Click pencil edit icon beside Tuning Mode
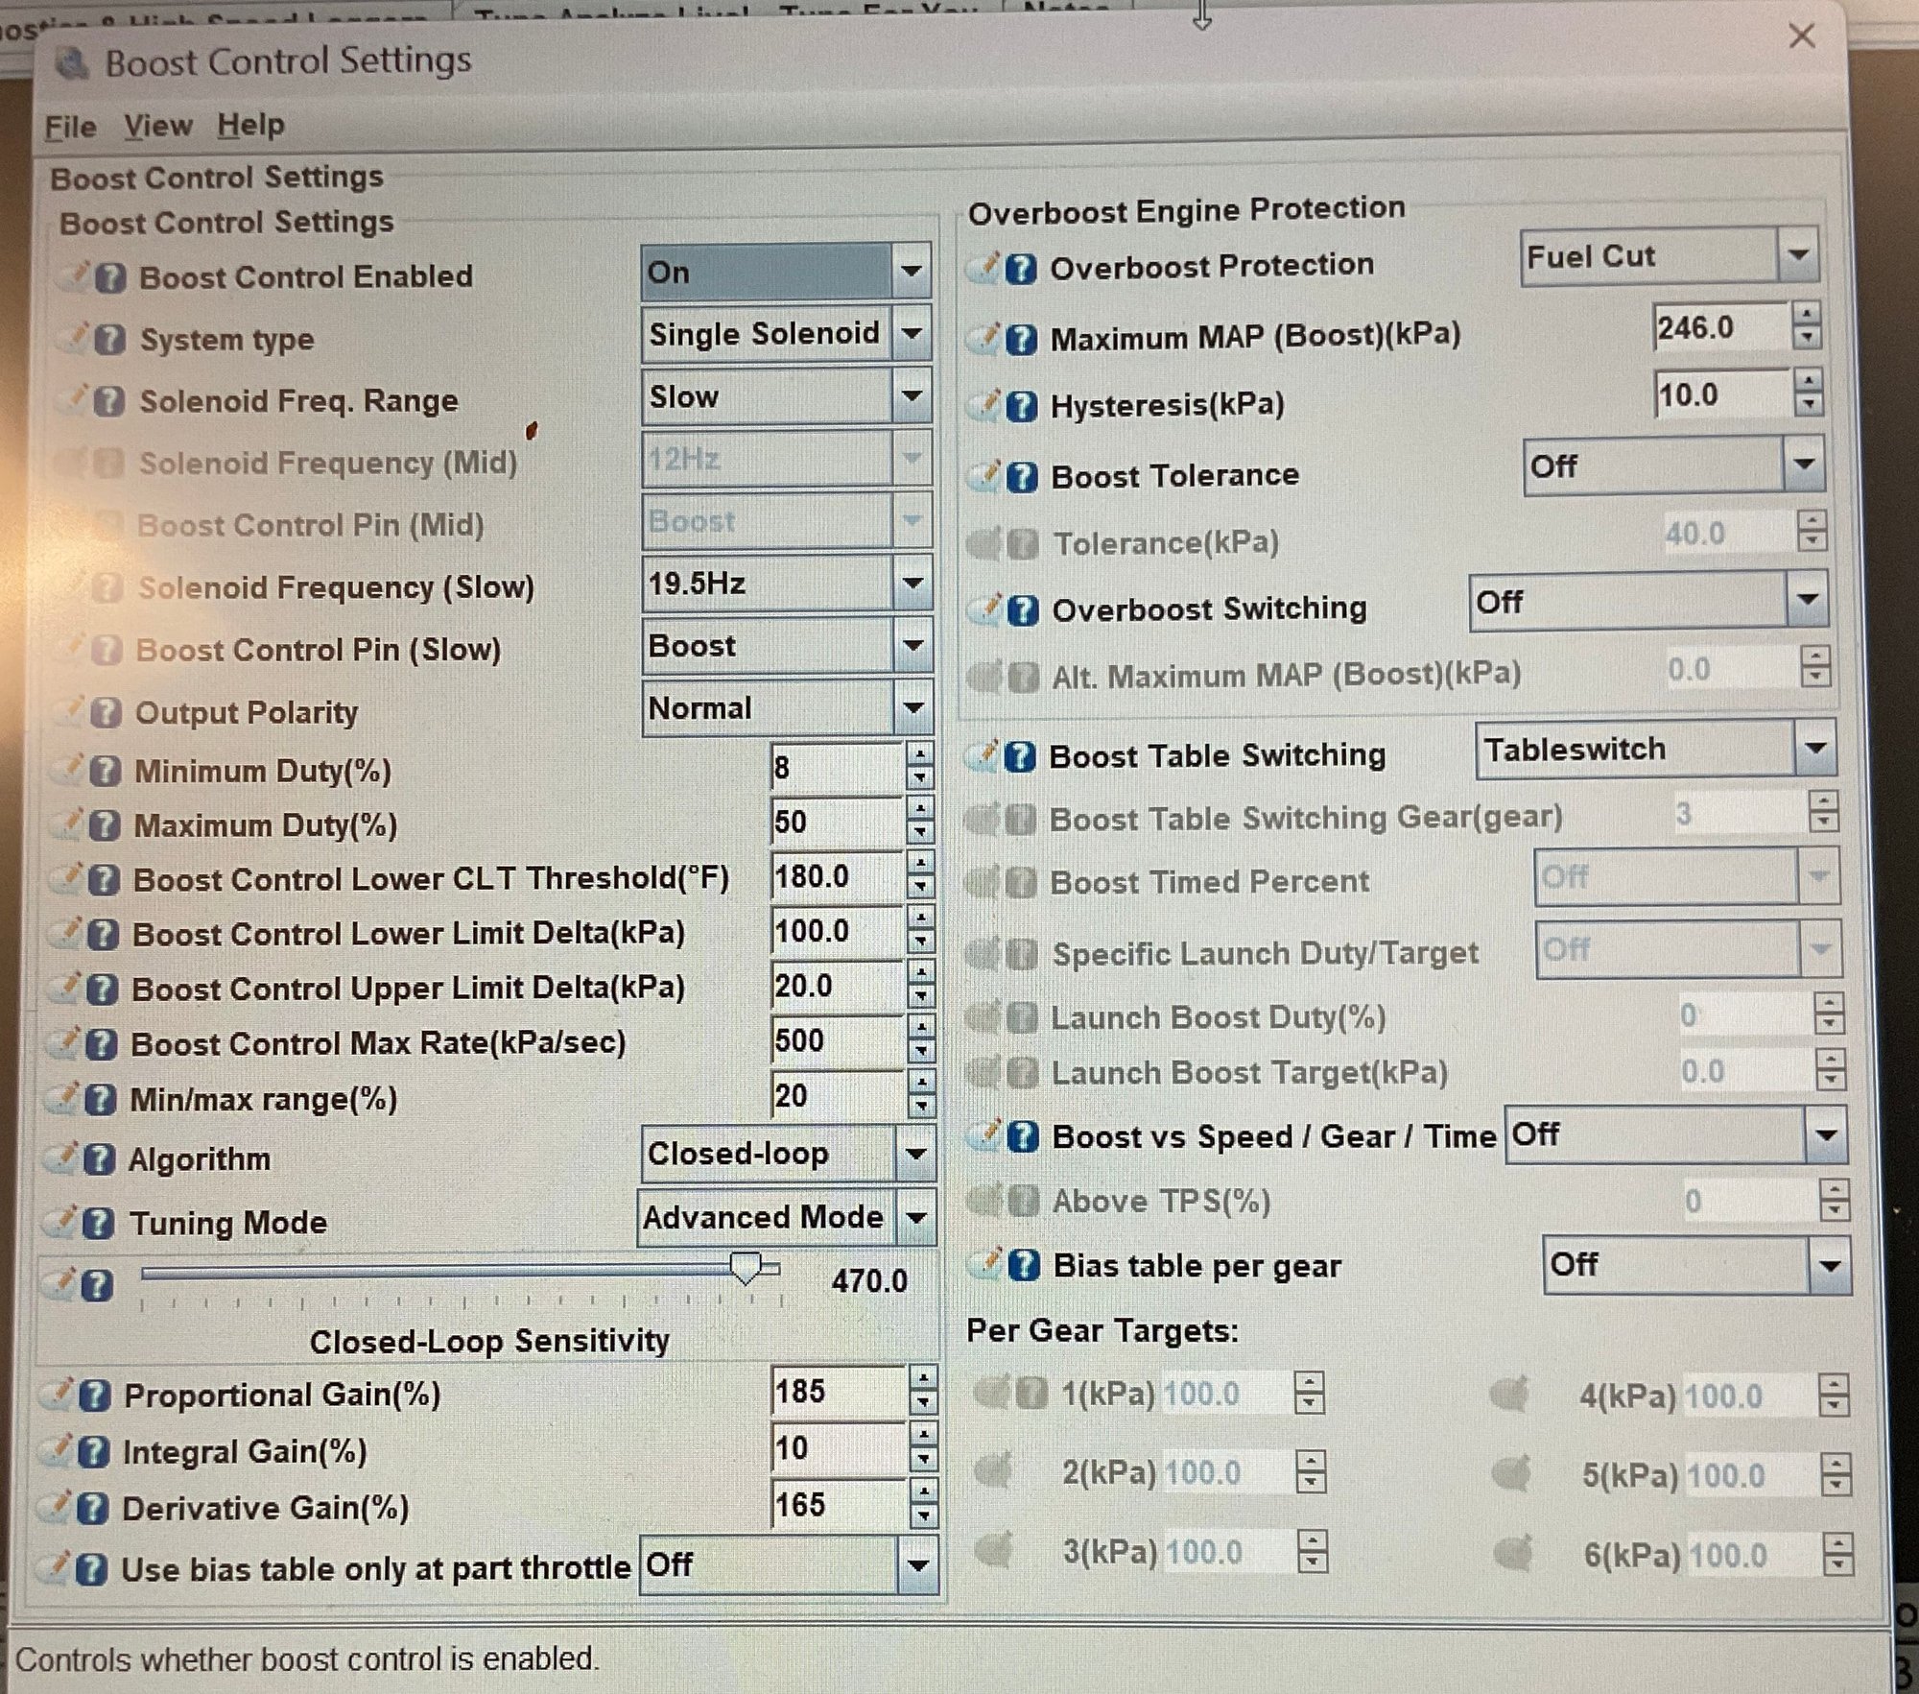The image size is (1919, 1694). [x=63, y=1221]
